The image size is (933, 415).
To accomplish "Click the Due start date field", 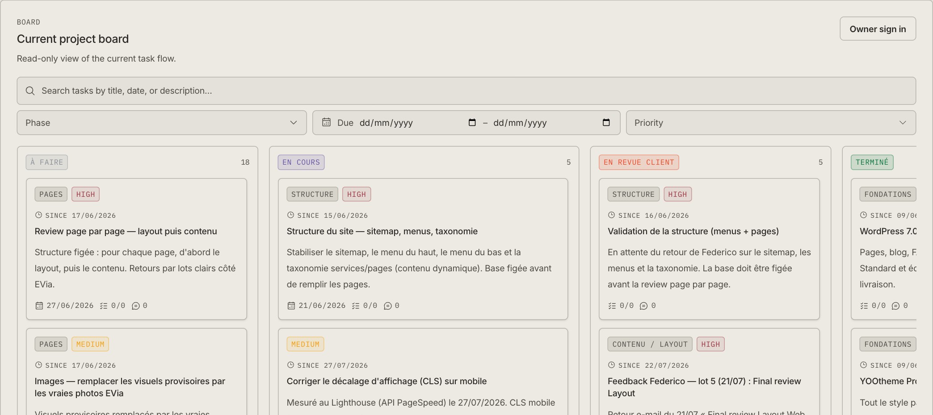I will tap(418, 123).
